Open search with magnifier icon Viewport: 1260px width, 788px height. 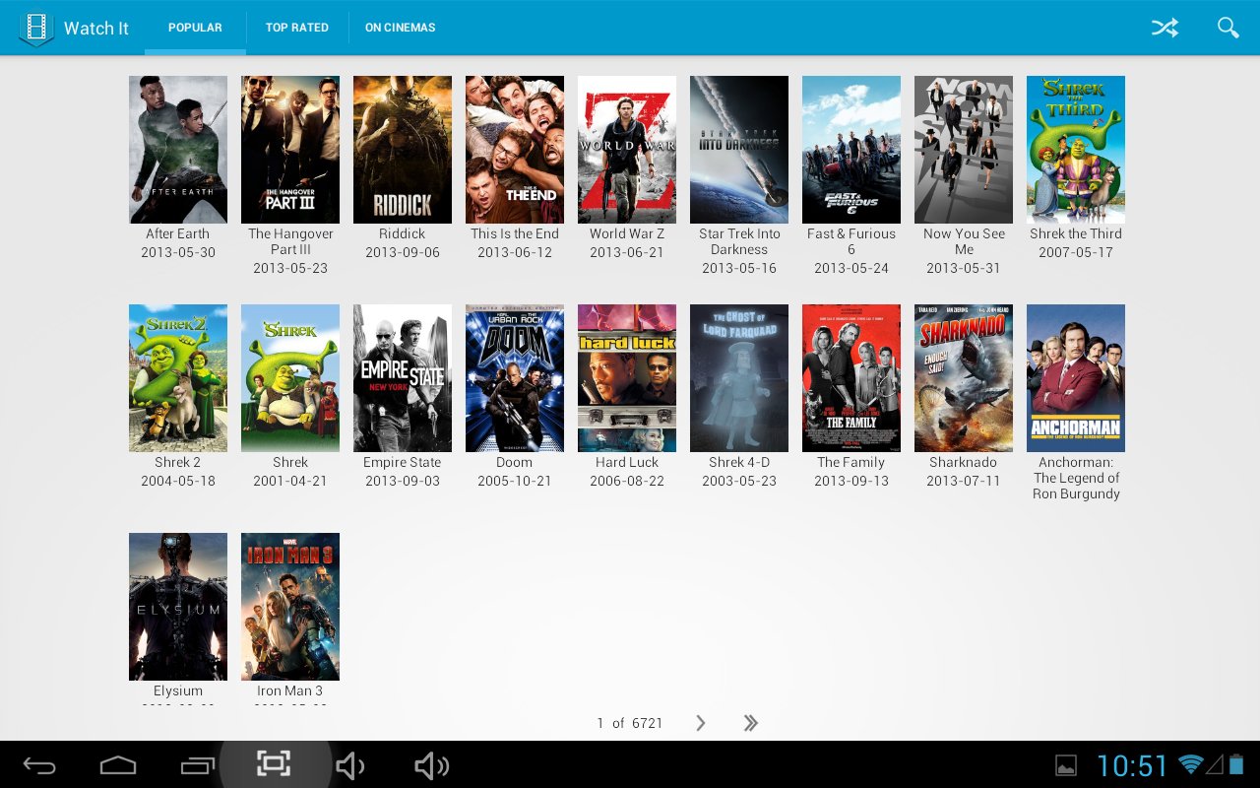[1228, 28]
